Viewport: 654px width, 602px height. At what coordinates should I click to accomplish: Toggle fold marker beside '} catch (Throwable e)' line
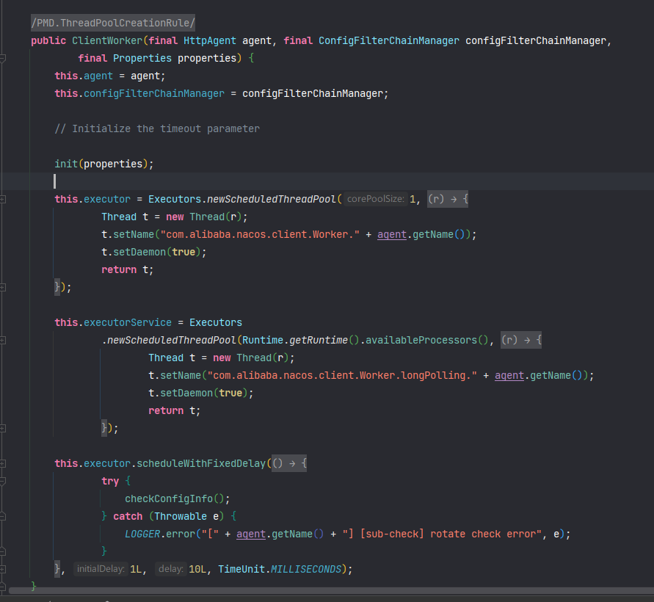point(2,517)
